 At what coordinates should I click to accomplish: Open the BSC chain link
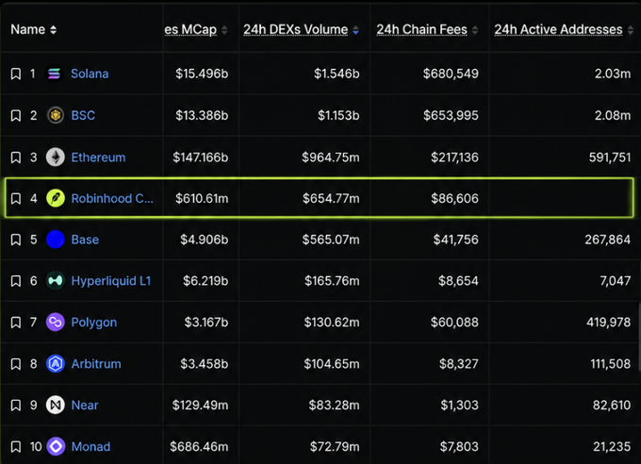(x=83, y=115)
